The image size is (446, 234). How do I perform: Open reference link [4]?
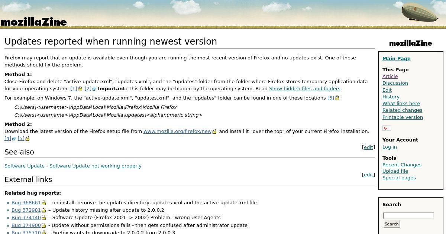click(x=8, y=139)
